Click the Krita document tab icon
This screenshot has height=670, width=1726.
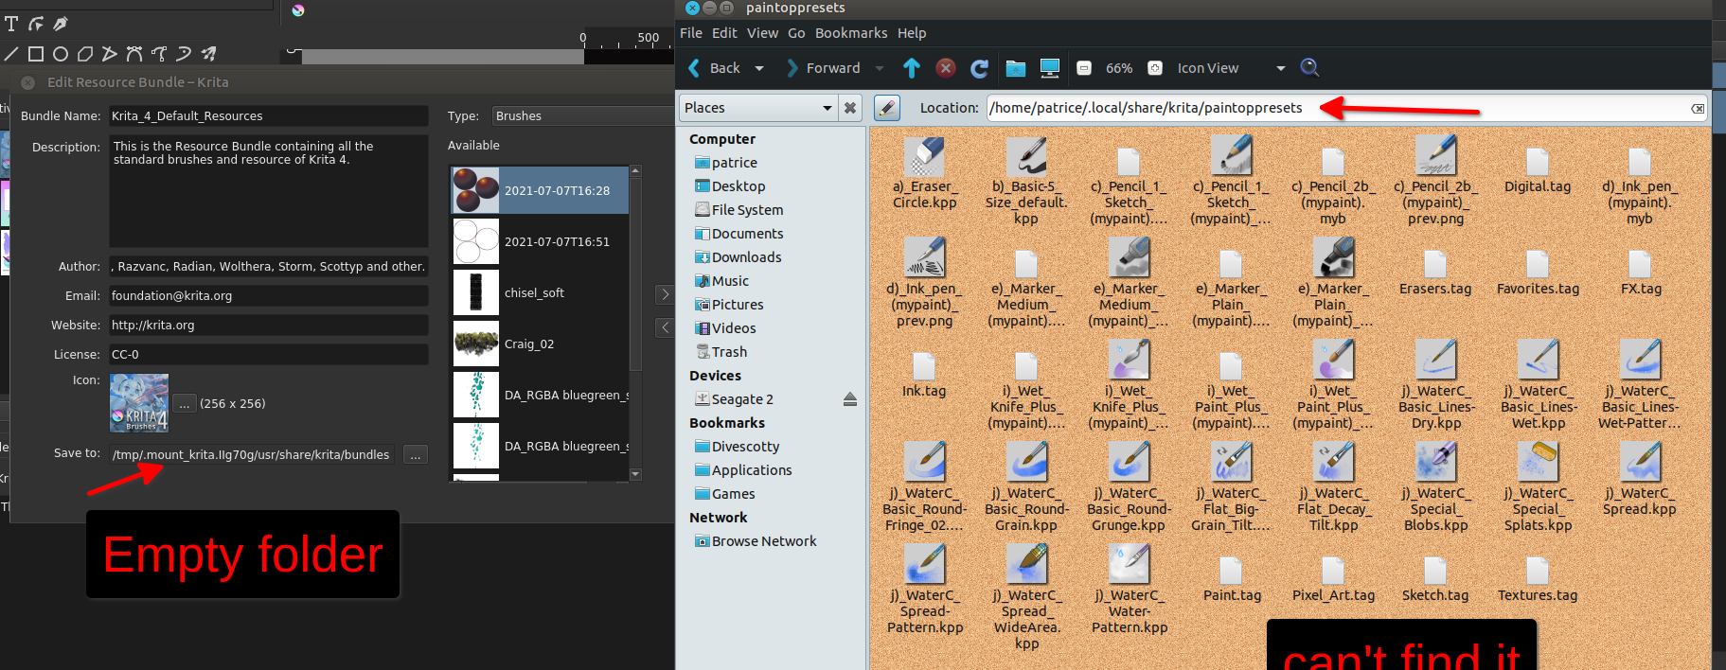[x=298, y=10]
